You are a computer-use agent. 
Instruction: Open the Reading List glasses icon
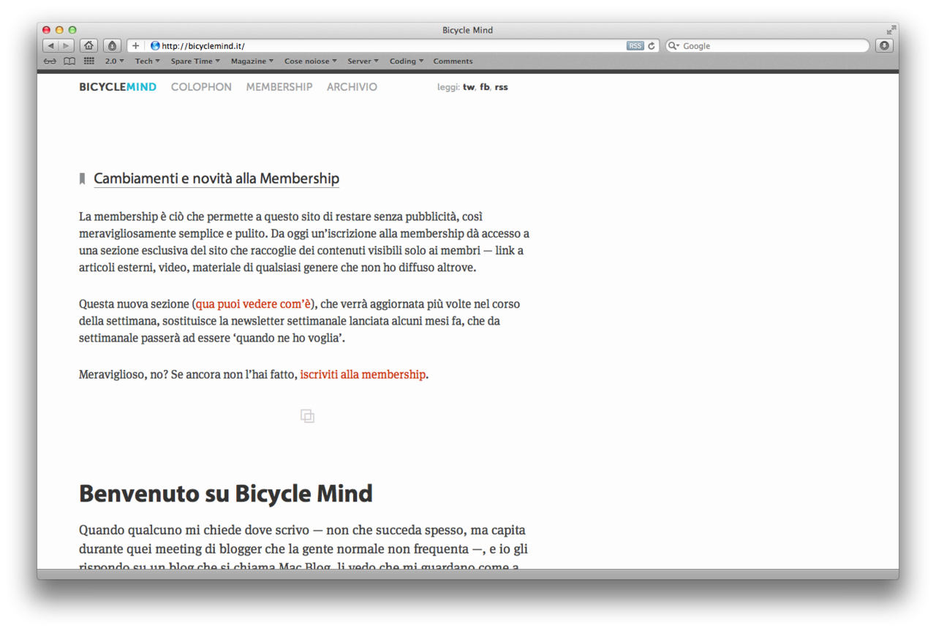(x=50, y=61)
